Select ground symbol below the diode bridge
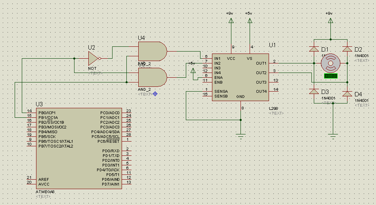Image resolution: width=376 pixels, height=205 pixels. pyautogui.click(x=333, y=136)
